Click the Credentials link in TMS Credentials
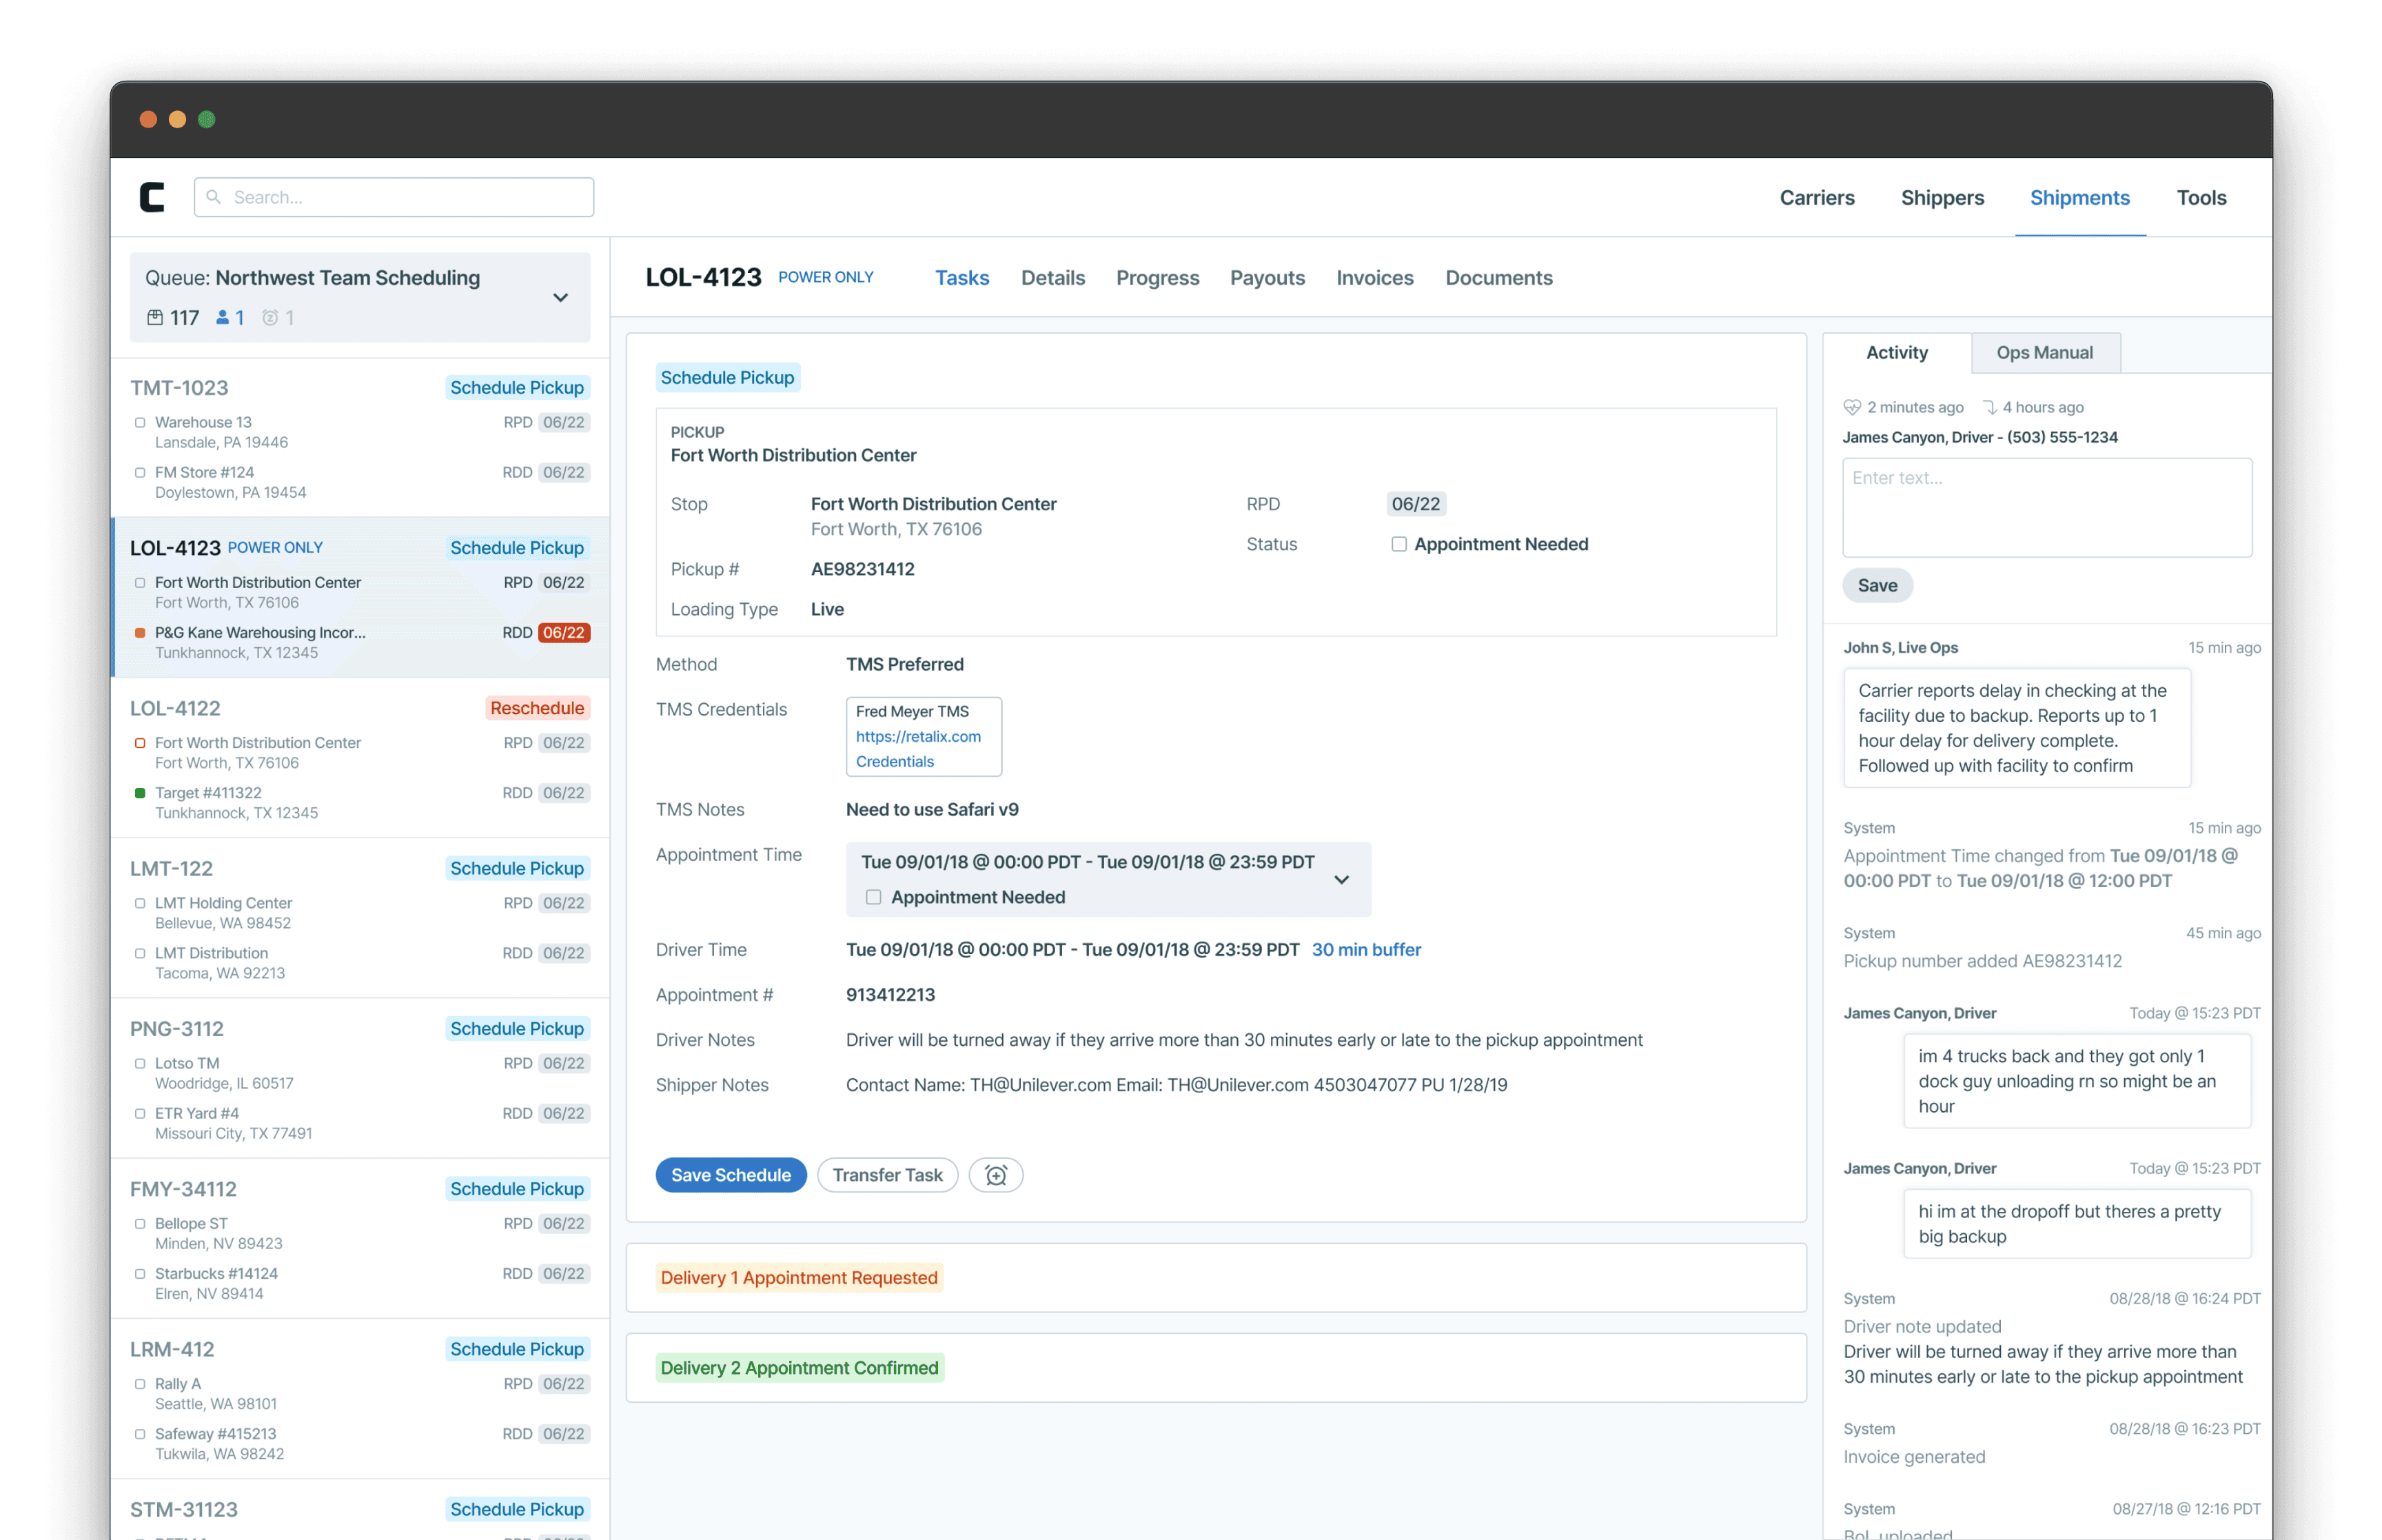The height and width of the screenshot is (1540, 2382). point(895,761)
